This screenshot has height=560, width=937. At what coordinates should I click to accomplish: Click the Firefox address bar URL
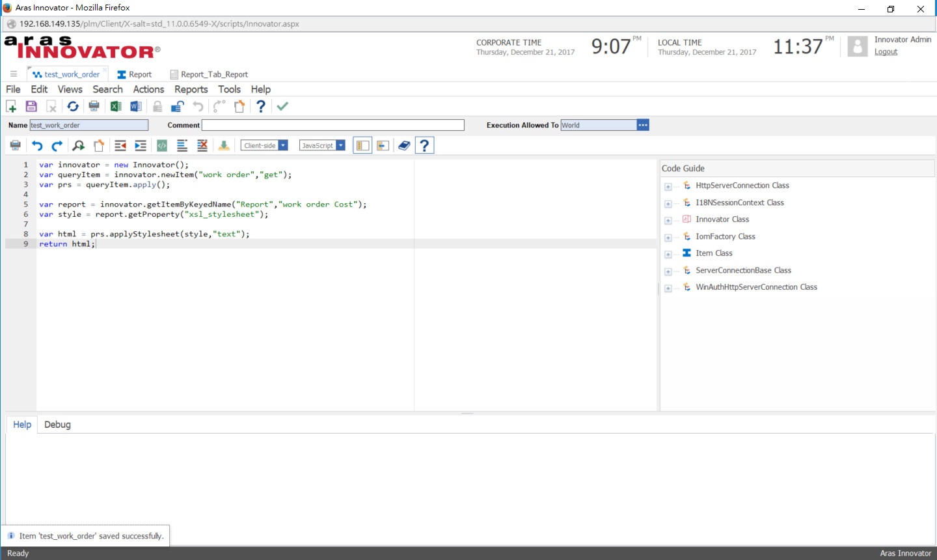click(159, 23)
